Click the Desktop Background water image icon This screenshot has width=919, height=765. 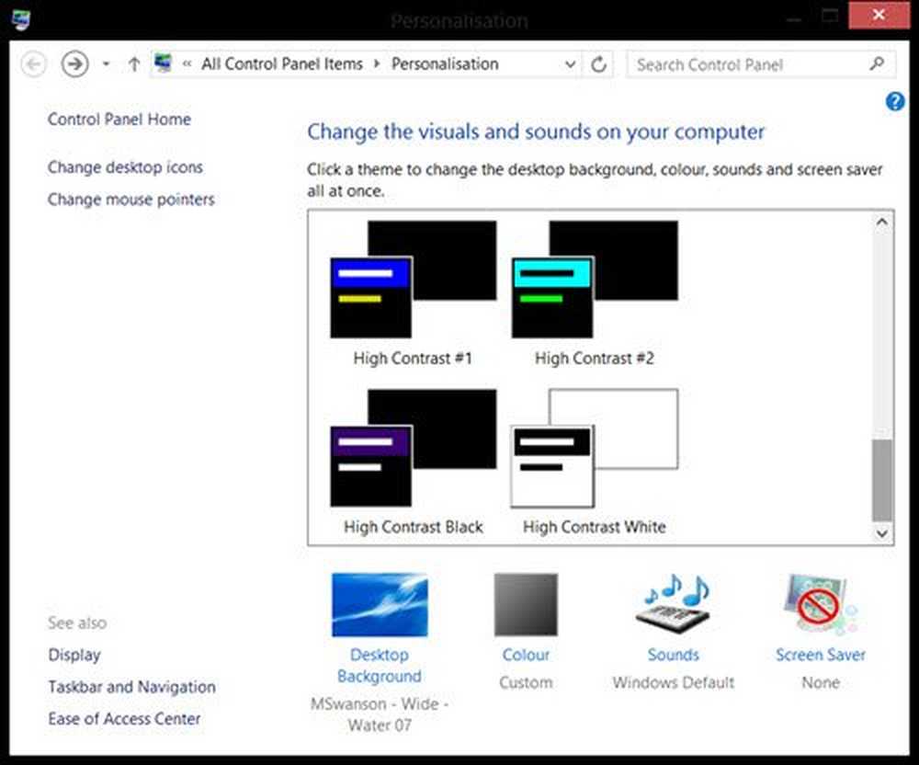point(379,605)
